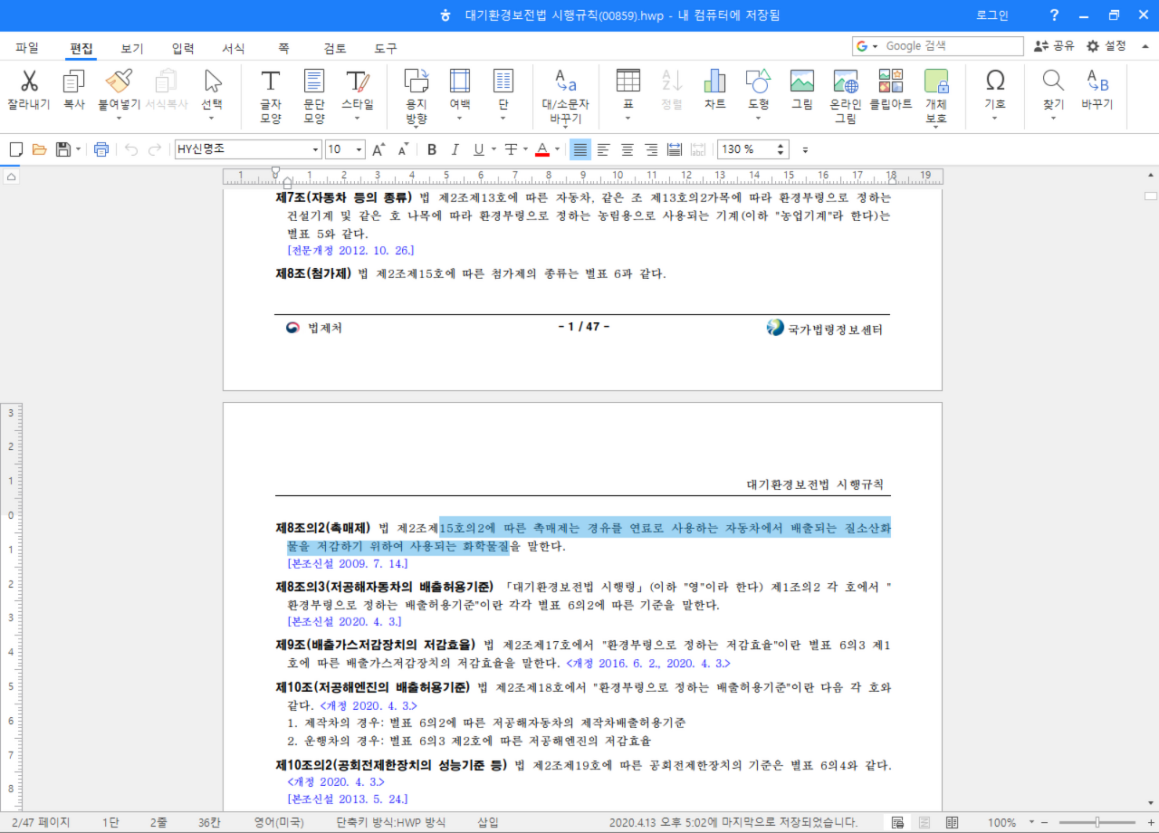Click the 기호 (Symbol) omega icon
The height and width of the screenshot is (833, 1159).
[995, 81]
